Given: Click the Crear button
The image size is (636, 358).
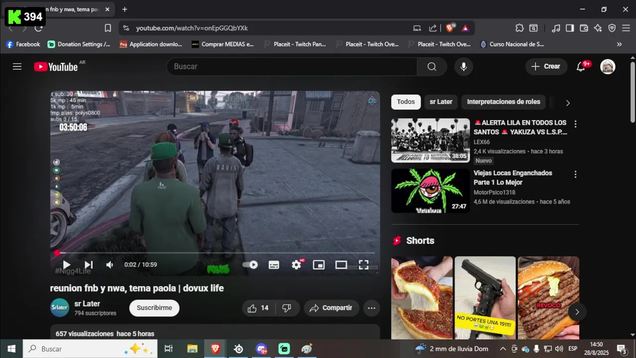Looking at the screenshot, I should 546,67.
